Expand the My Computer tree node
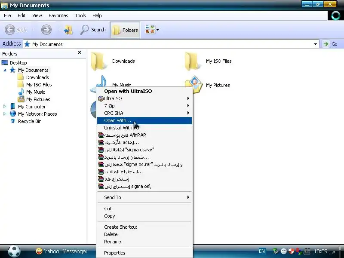The height and width of the screenshot is (258, 344). pyautogui.click(x=5, y=107)
